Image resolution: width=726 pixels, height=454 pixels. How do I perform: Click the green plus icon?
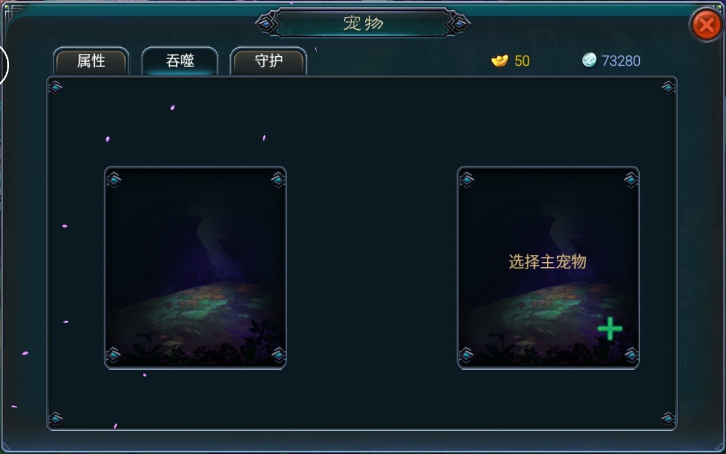click(x=610, y=329)
